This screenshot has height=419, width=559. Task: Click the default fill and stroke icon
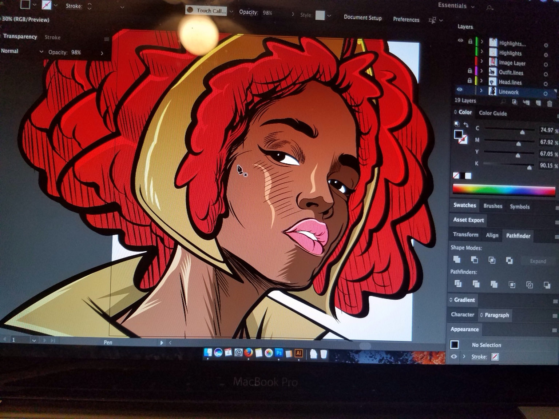pyautogui.click(x=456, y=124)
